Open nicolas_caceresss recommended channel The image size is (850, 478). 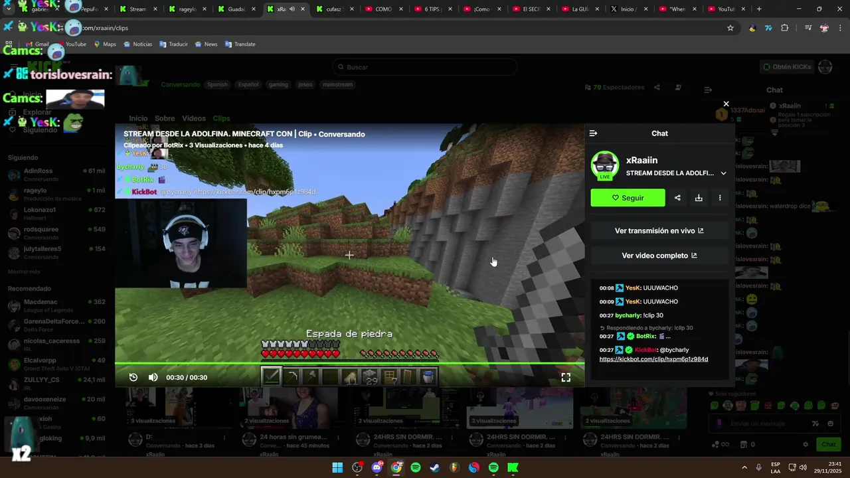[56, 345]
